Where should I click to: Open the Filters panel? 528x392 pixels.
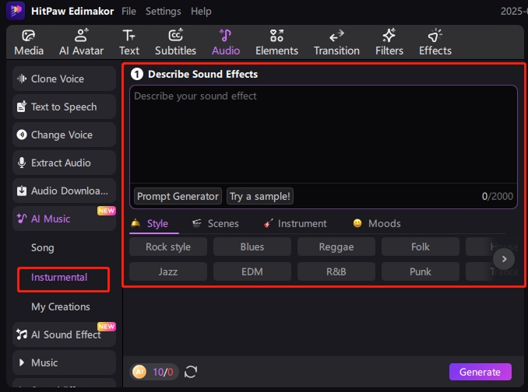tap(389, 42)
